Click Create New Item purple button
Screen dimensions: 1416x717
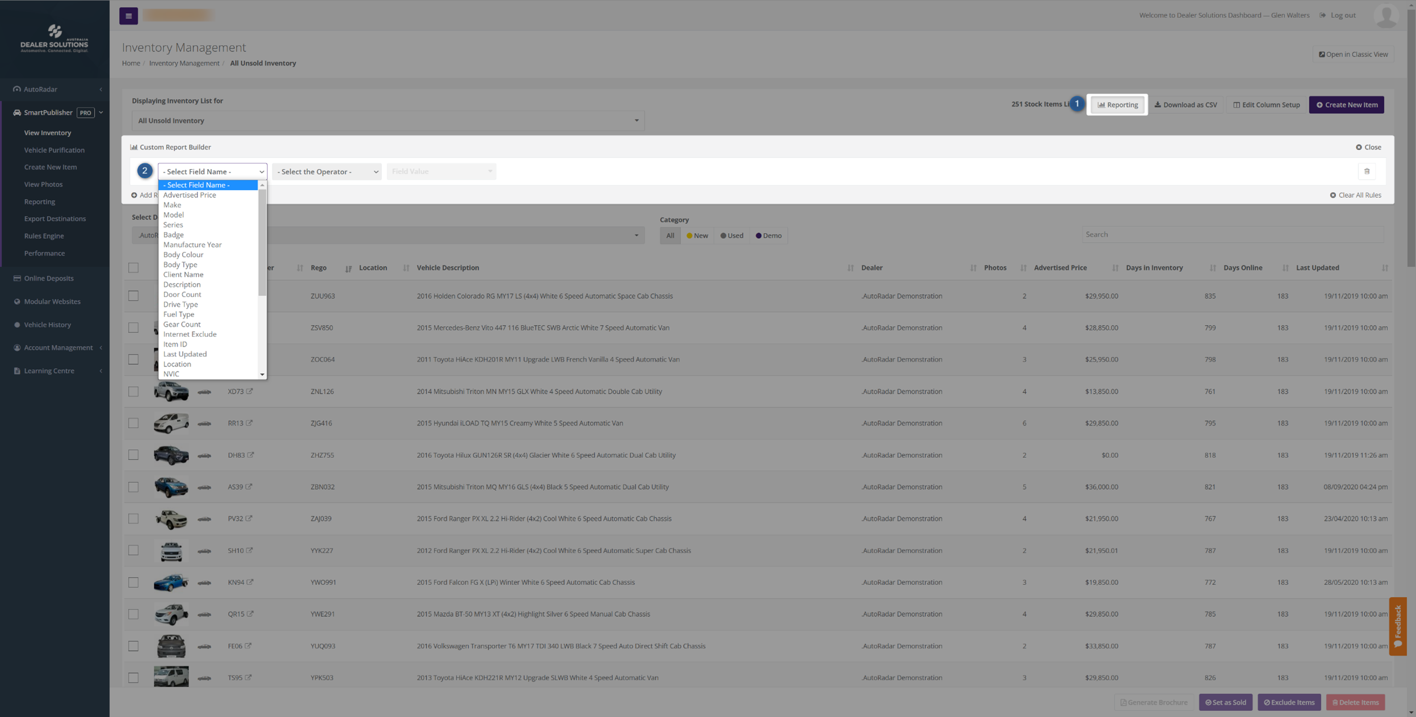pos(1346,105)
